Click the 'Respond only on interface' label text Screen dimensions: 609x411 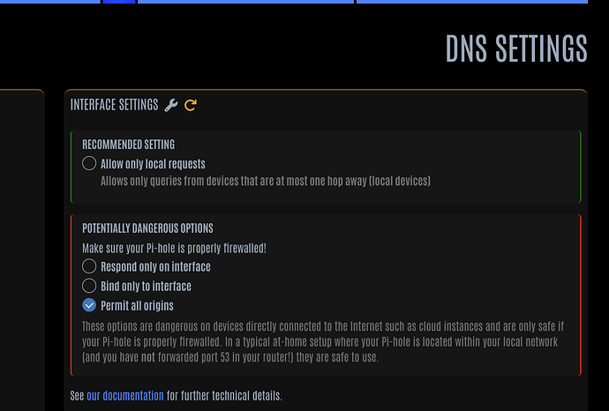(155, 266)
